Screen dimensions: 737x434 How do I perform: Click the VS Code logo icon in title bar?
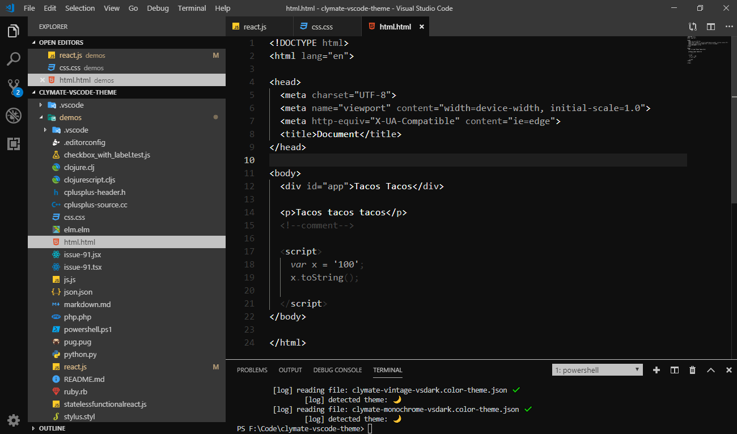click(9, 8)
